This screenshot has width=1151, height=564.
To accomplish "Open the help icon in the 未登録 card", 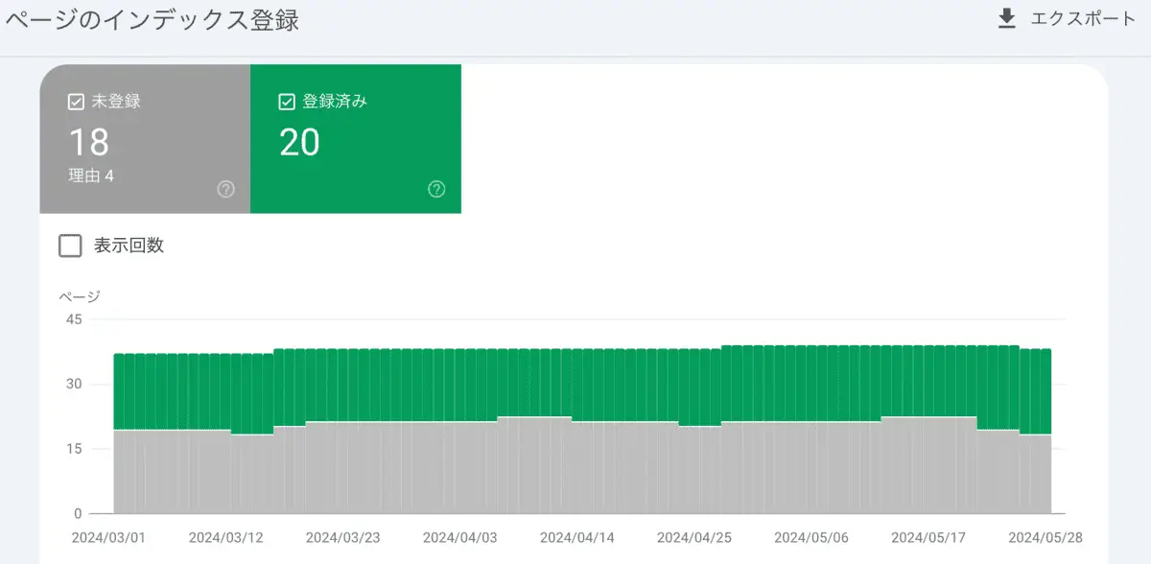I will pos(226,189).
